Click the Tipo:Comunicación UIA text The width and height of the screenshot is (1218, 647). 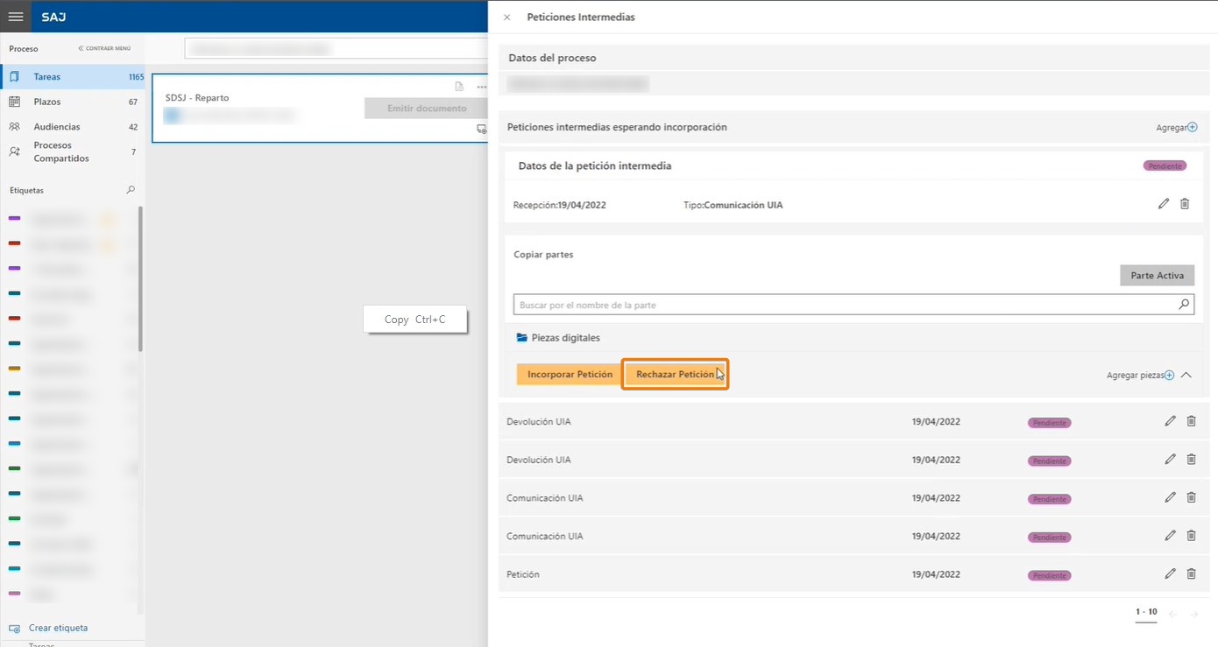click(733, 205)
